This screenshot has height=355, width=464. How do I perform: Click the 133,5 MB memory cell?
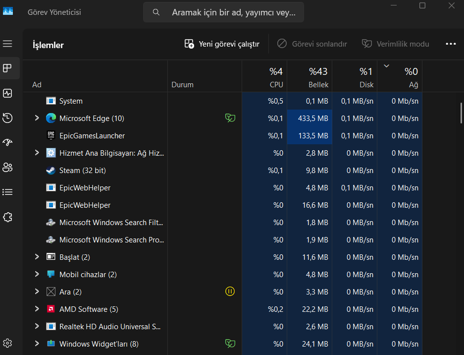tap(309, 136)
